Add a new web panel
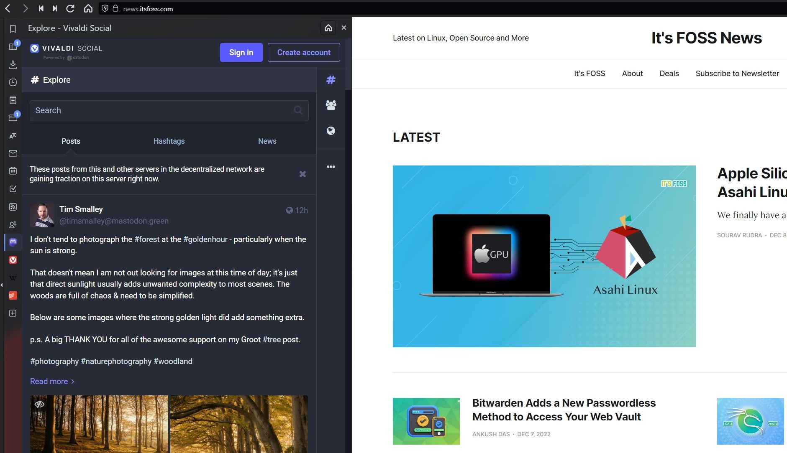Image resolution: width=787 pixels, height=453 pixels. tap(13, 313)
